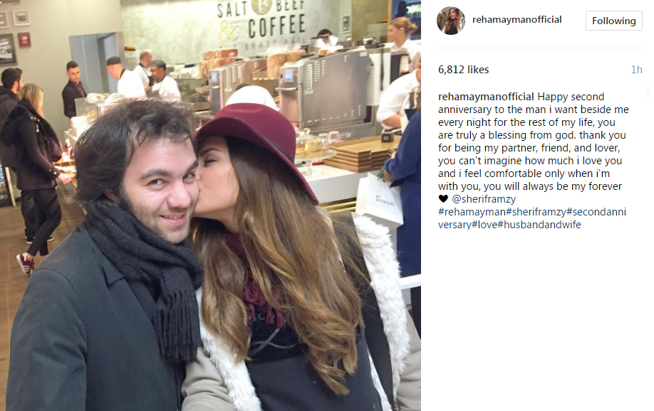The image size is (654, 411).
Task: Click the white shopping bag in the photo
Action: 380,200
